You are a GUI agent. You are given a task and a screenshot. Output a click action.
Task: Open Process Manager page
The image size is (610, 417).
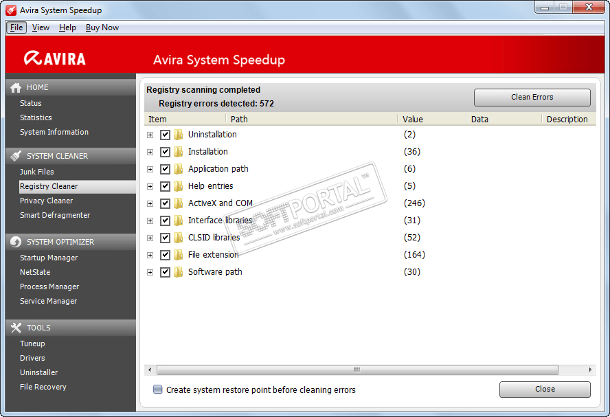pos(49,286)
